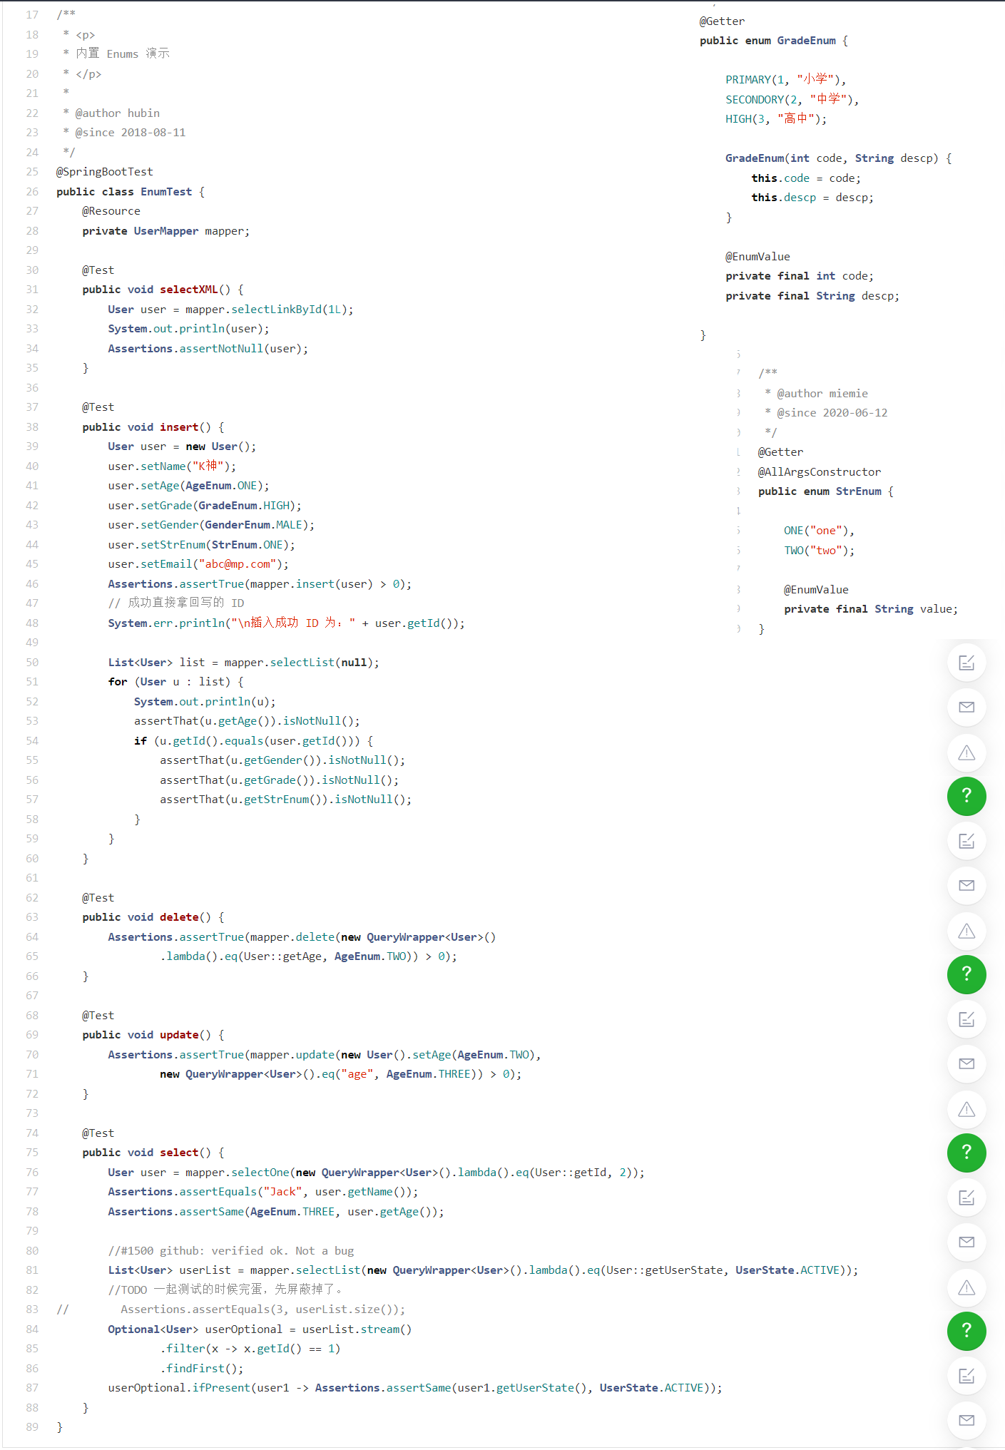Screen dimensions: 1005x1450
Task: Click the edit note icon level with line 50
Action: (x=966, y=663)
